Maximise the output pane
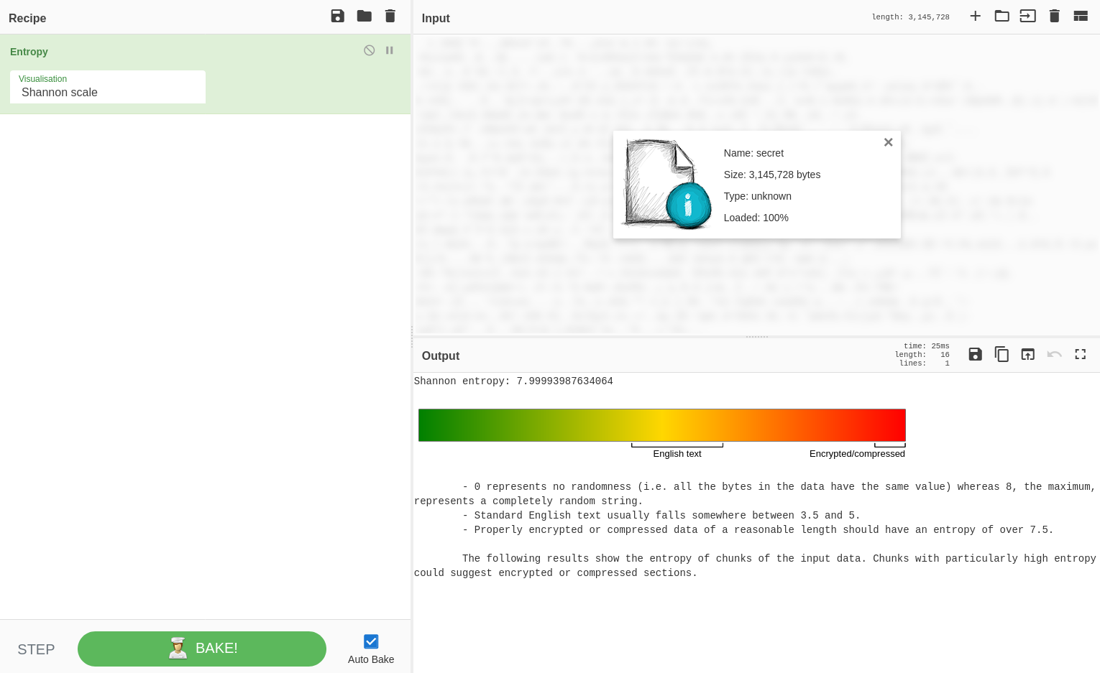The height and width of the screenshot is (673, 1100). [1081, 354]
